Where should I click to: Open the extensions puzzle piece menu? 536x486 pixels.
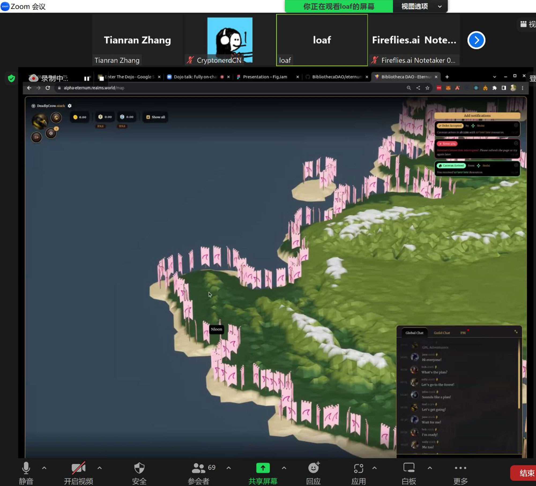[494, 88]
